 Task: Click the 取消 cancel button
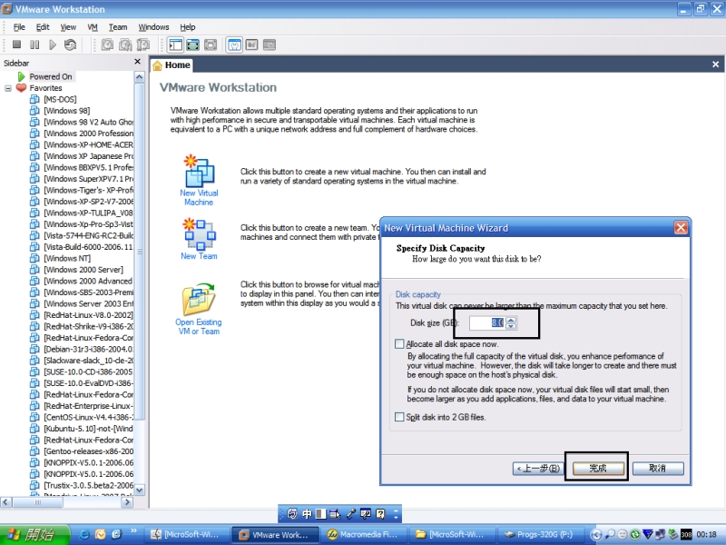(x=657, y=469)
